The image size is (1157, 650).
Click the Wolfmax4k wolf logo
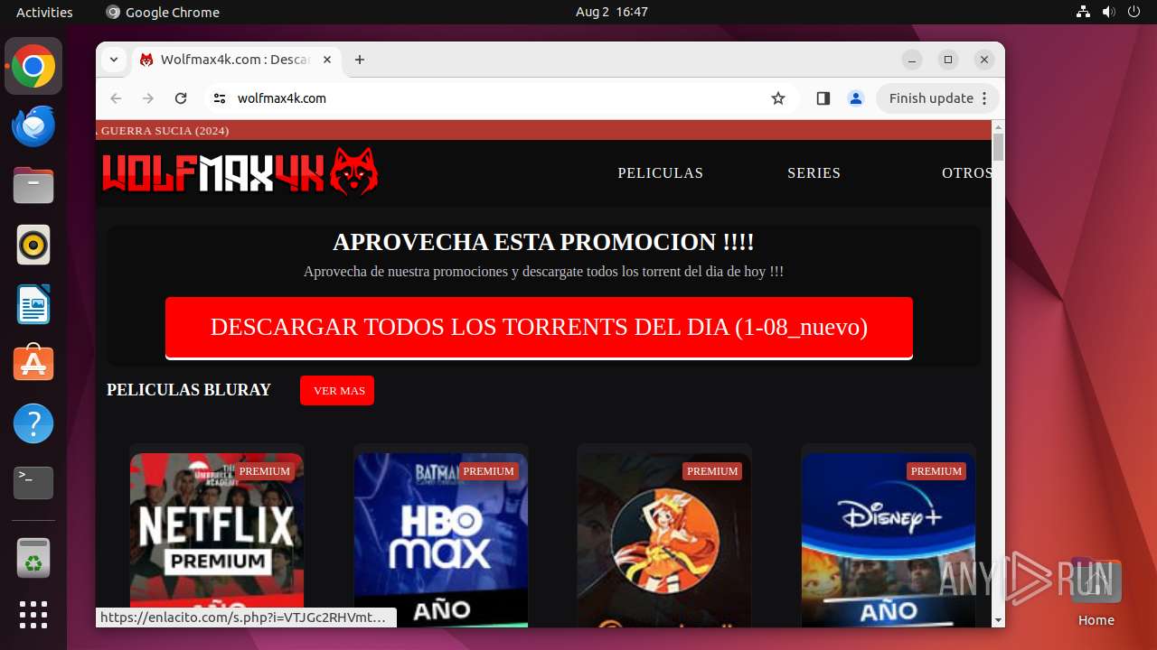[x=240, y=172]
